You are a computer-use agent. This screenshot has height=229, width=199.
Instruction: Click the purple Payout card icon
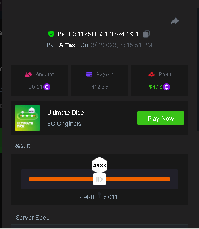89,74
